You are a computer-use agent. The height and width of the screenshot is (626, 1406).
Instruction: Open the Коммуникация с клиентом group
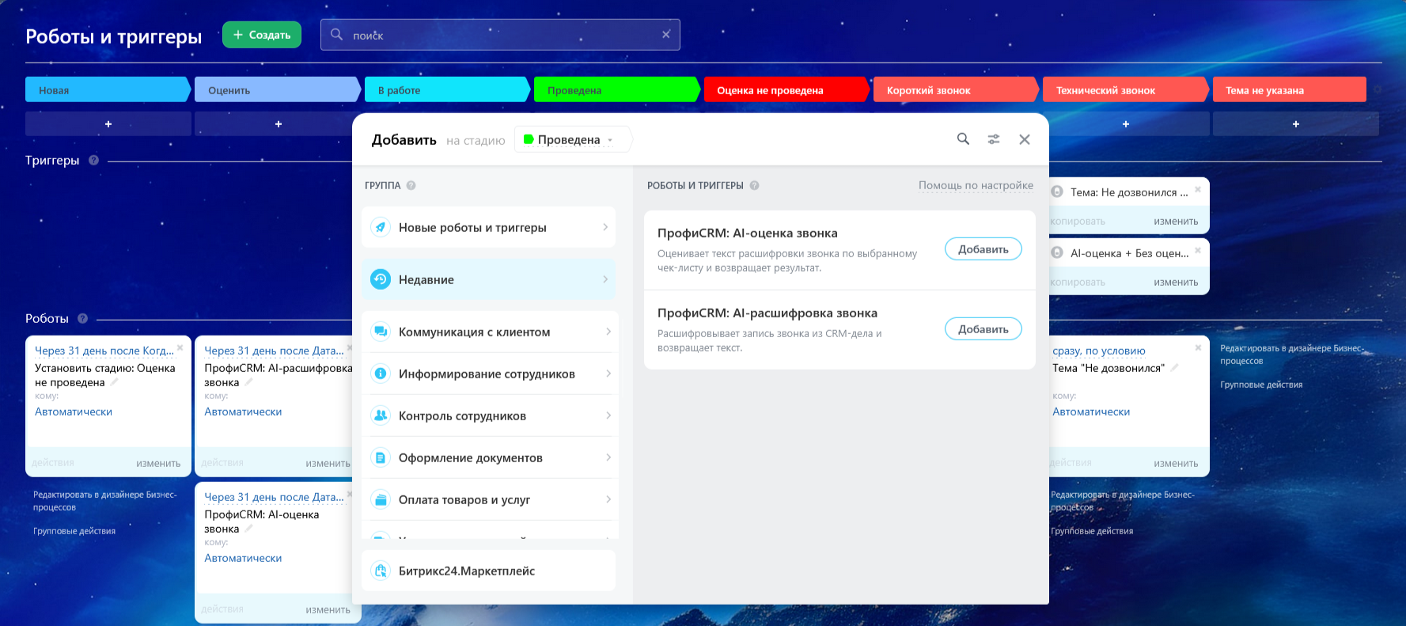[490, 332]
